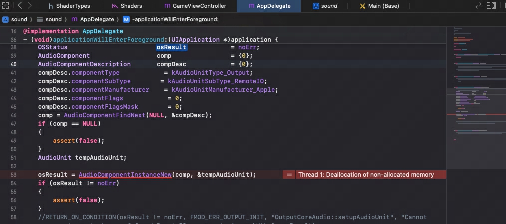The image size is (506, 224).
Task: Go back to the previous file
Action: (20, 6)
